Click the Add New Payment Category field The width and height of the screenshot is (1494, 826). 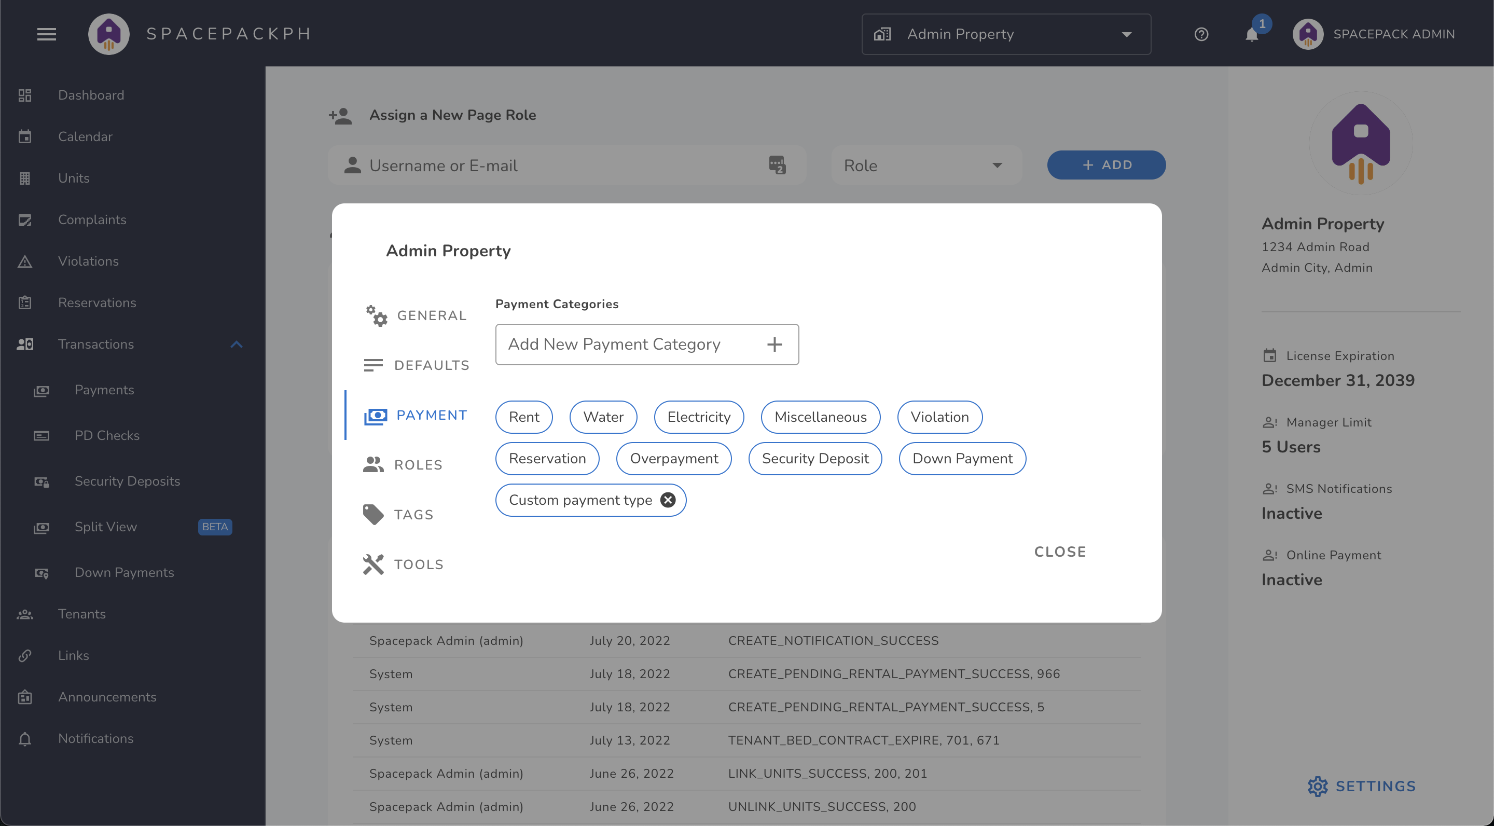647,345
